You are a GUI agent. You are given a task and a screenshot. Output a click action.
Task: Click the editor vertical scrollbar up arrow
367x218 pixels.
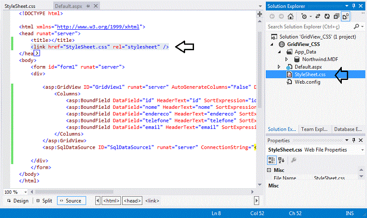click(260, 21)
